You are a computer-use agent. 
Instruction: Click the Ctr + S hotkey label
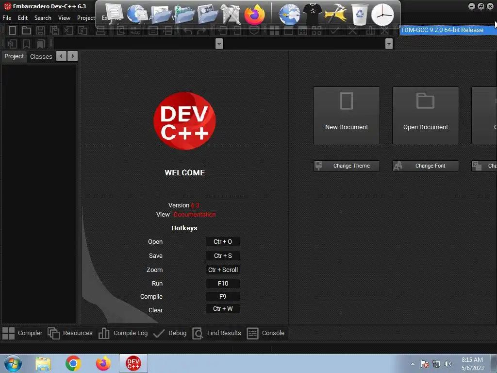(x=223, y=255)
